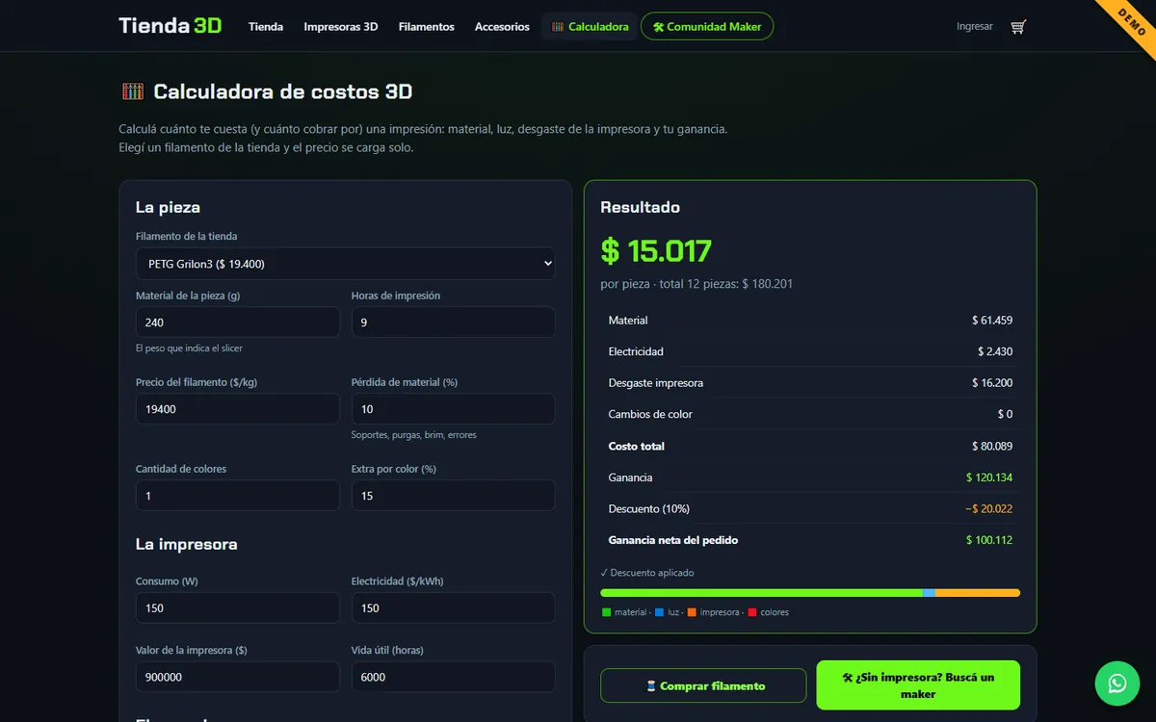Screen dimensions: 1156x722
Task: Focus the Vida útil (horas) field
Action: pyautogui.click(x=454, y=677)
